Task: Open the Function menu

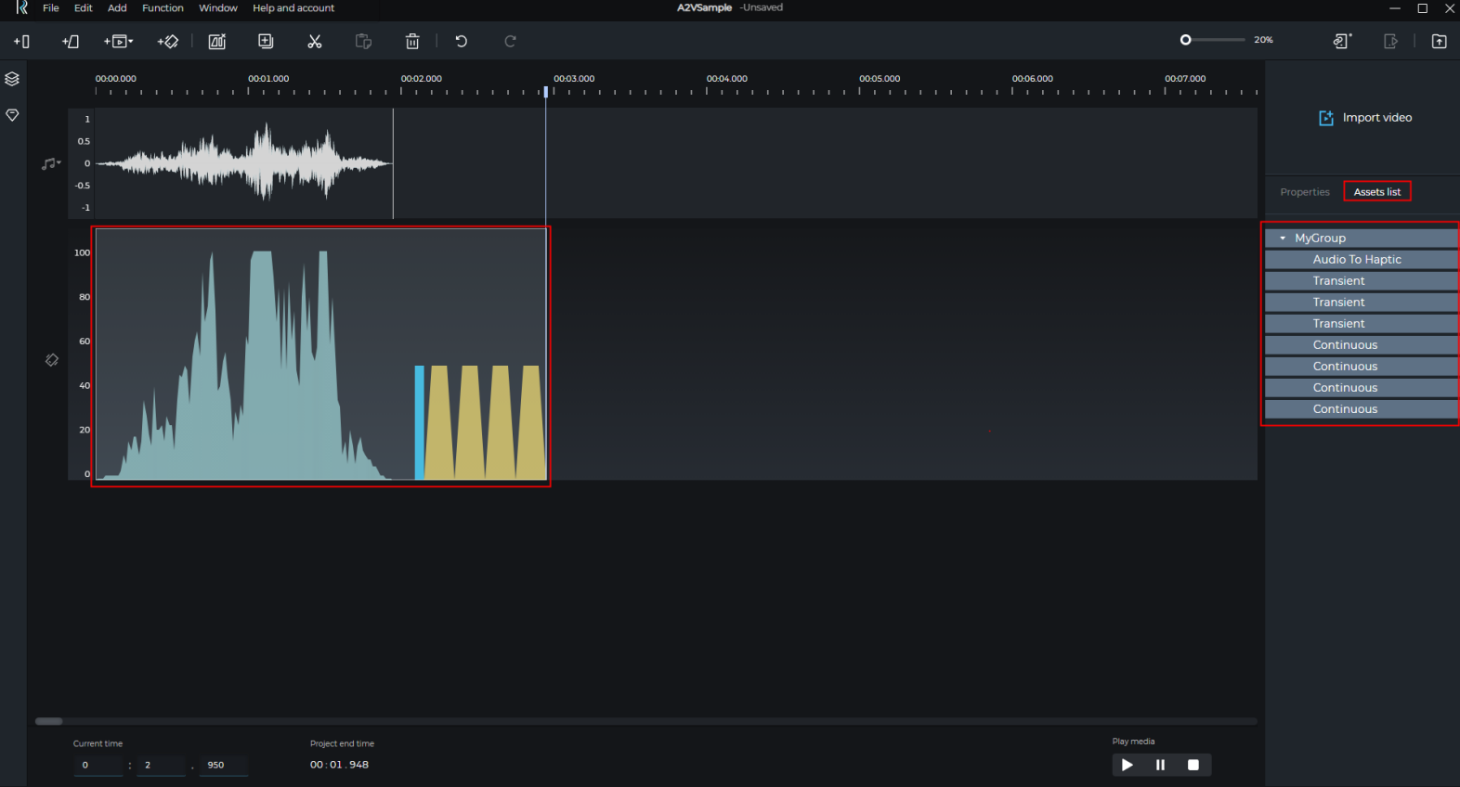Action: (x=163, y=8)
